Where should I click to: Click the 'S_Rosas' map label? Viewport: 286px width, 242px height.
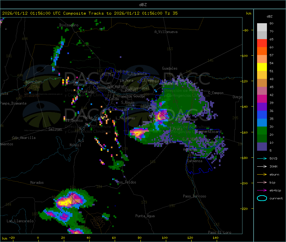(x=128, y=102)
